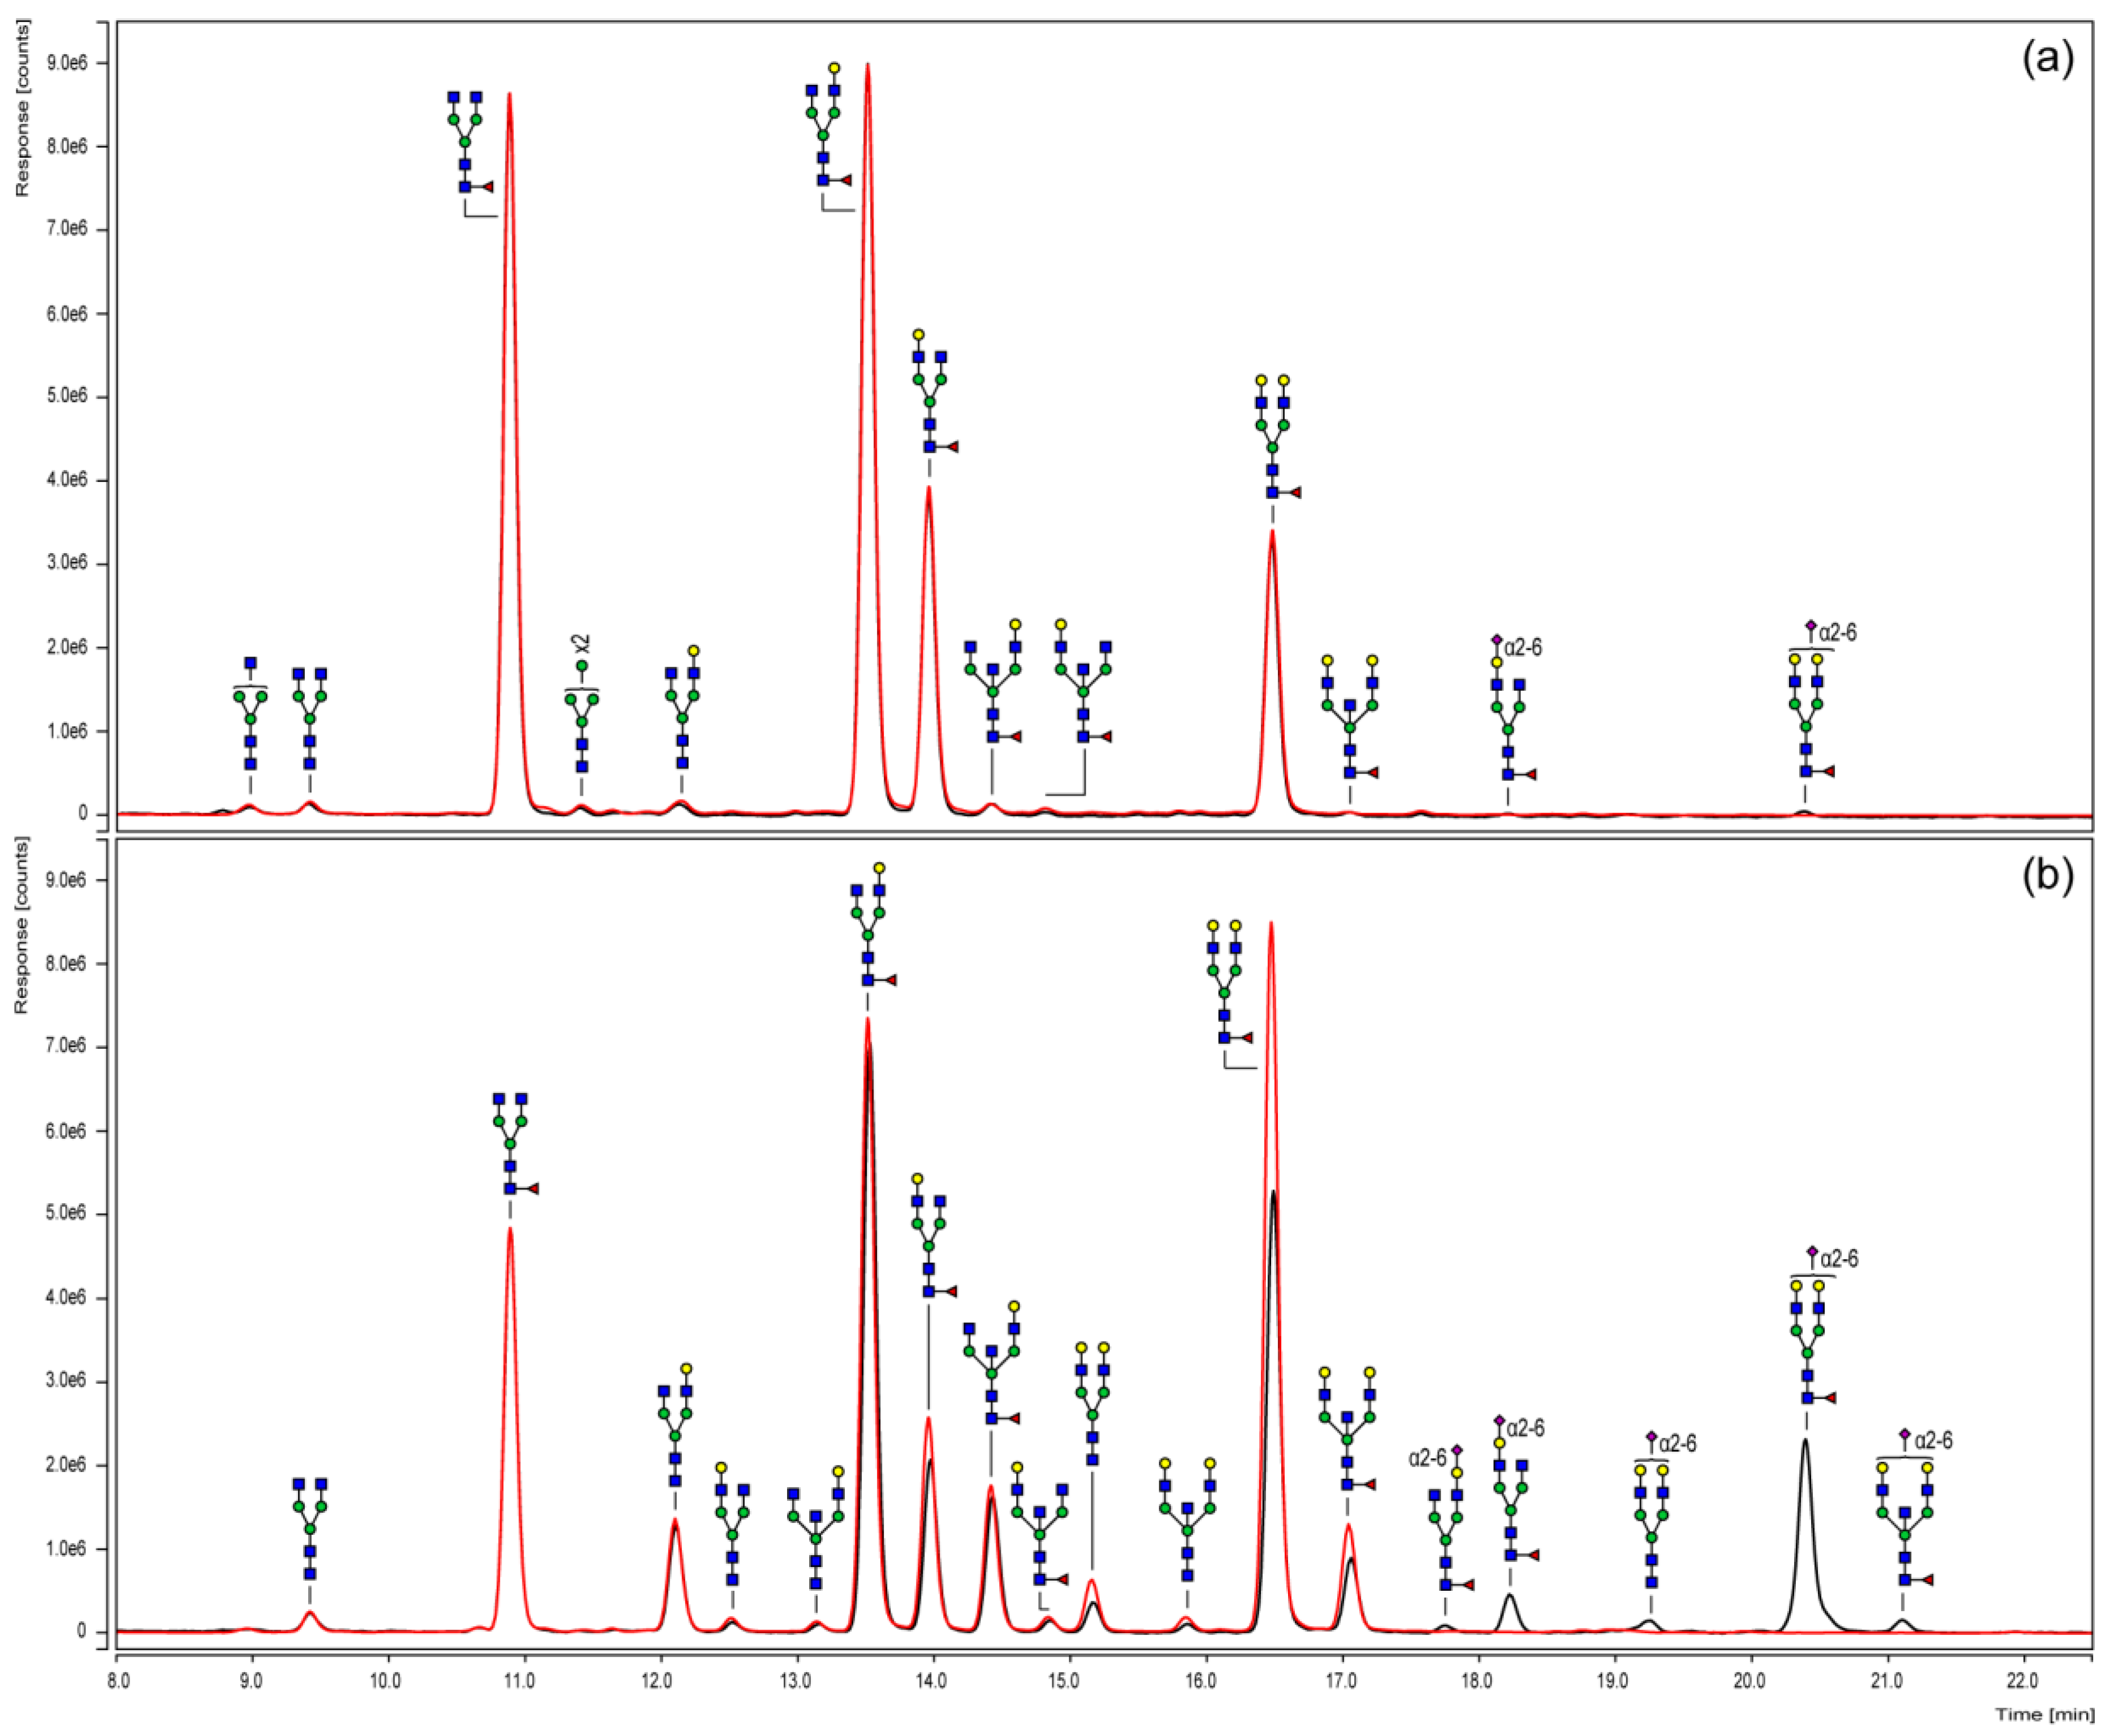Click glycan icon beside the tallest 13.5 min peak, panel (a)

[828, 125]
